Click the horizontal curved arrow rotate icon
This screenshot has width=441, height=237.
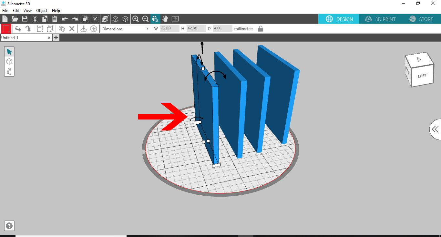click(x=18, y=29)
